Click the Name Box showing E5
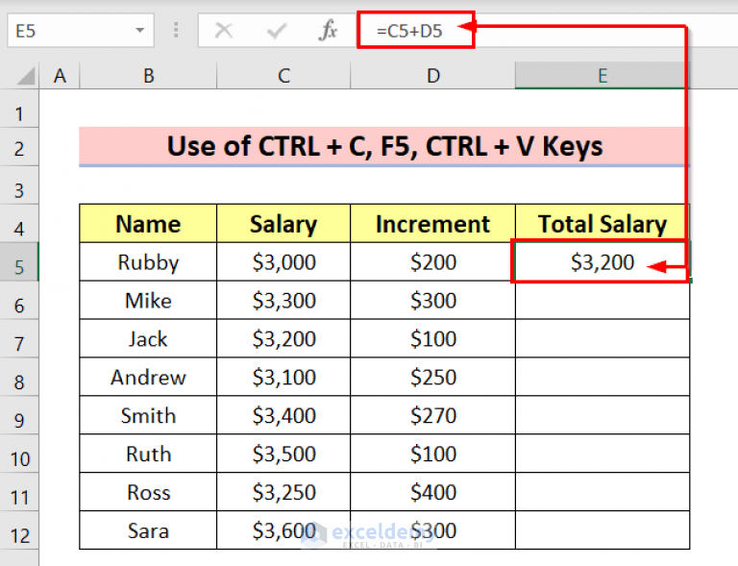Image resolution: width=738 pixels, height=566 pixels. click(81, 31)
